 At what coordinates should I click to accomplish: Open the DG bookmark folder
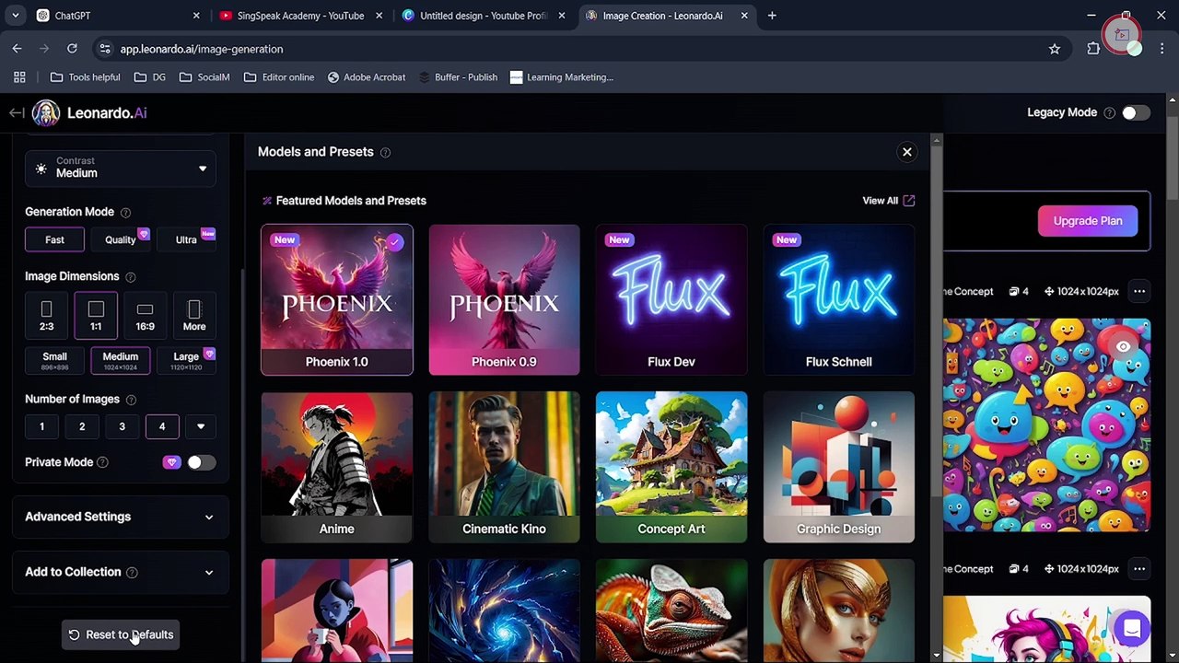(150, 77)
